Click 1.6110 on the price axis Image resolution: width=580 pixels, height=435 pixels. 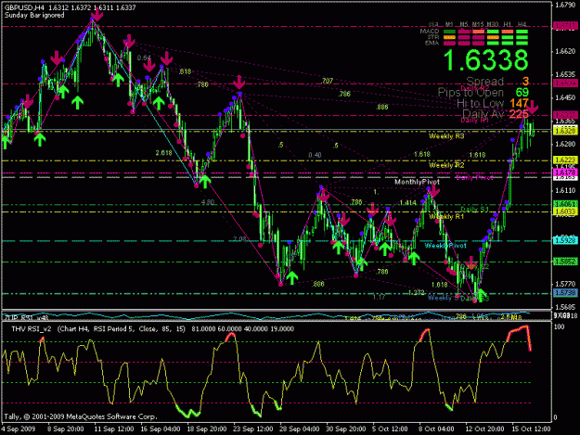[565, 190]
